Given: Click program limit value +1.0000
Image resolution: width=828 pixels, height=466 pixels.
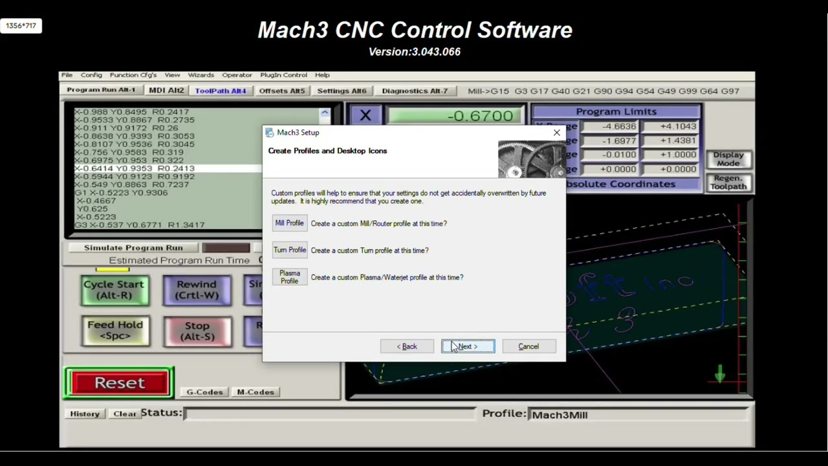Looking at the screenshot, I should (x=669, y=155).
